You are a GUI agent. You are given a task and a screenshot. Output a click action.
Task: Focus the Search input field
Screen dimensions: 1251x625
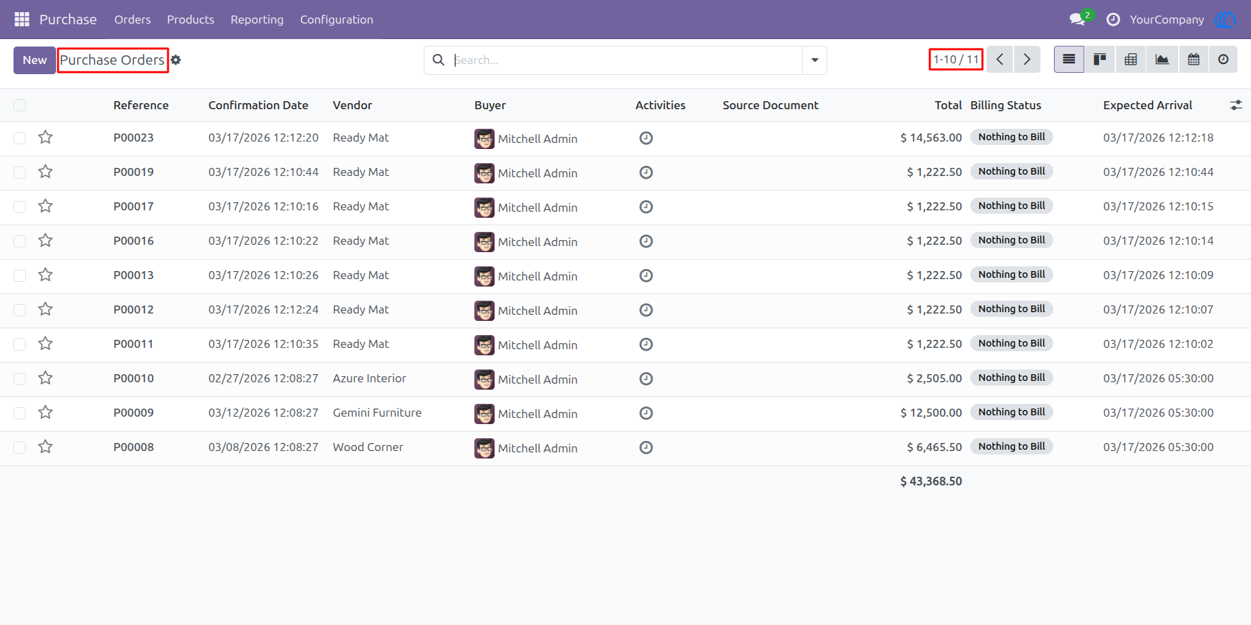click(x=628, y=60)
